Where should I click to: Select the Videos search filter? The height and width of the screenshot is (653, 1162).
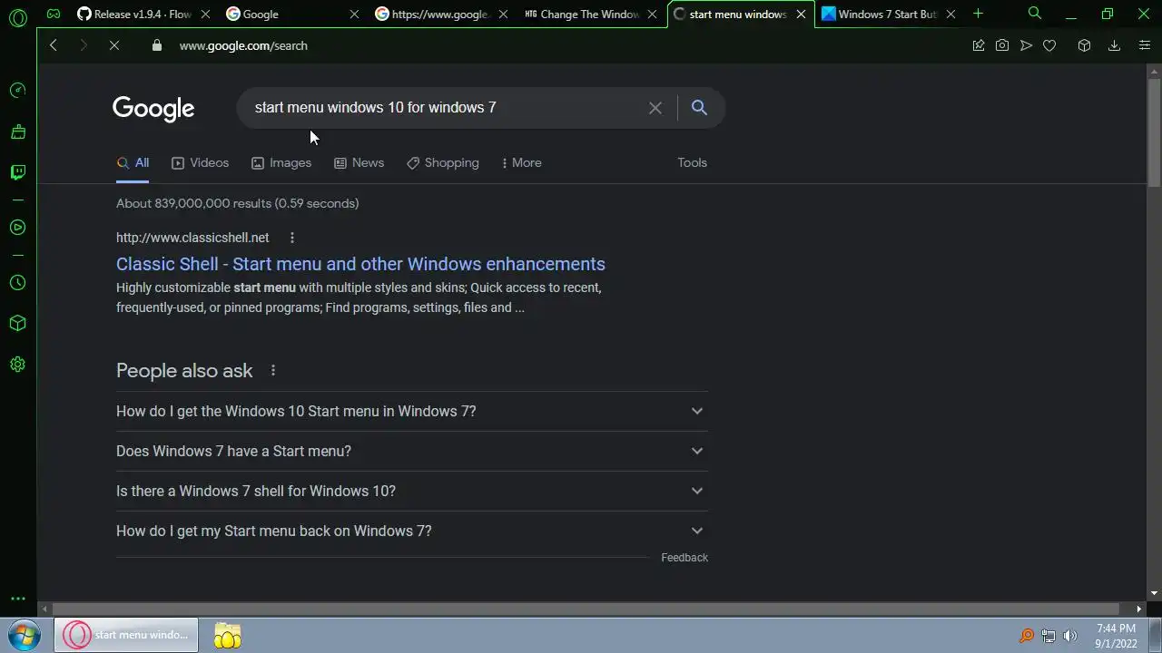click(x=201, y=162)
